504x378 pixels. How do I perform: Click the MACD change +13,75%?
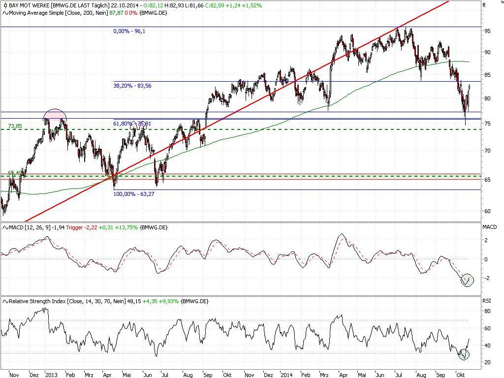tap(126, 227)
